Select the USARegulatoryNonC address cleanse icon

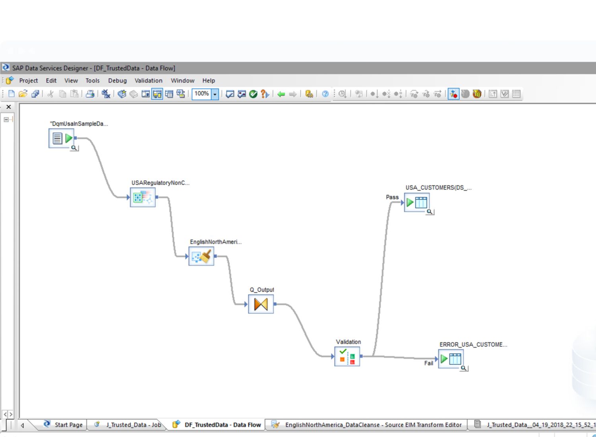[143, 197]
